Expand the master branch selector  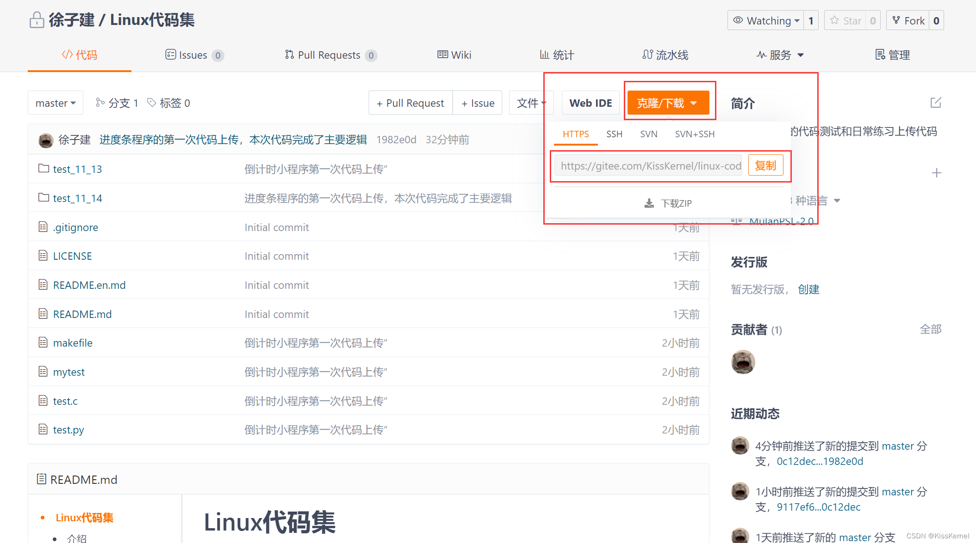click(x=56, y=103)
